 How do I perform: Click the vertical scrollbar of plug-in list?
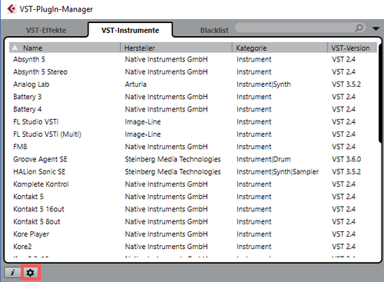pyautogui.click(x=380, y=92)
